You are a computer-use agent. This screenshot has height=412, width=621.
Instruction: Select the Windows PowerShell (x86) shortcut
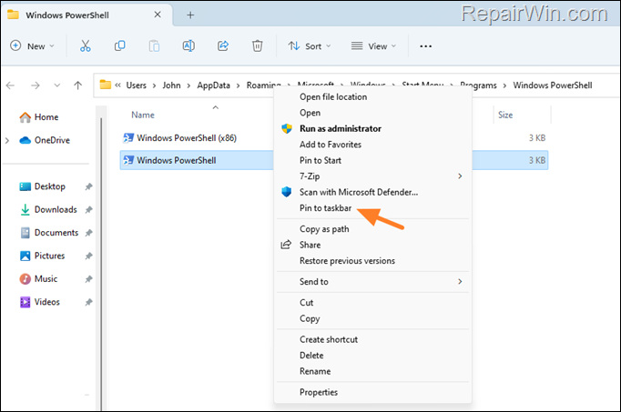coord(179,138)
